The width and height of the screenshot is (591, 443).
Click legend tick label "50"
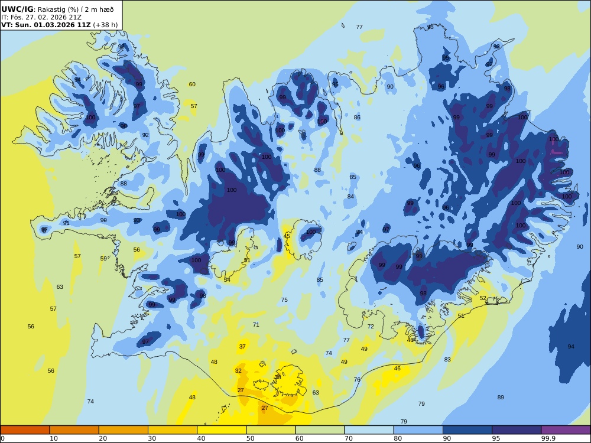pyautogui.click(x=250, y=438)
